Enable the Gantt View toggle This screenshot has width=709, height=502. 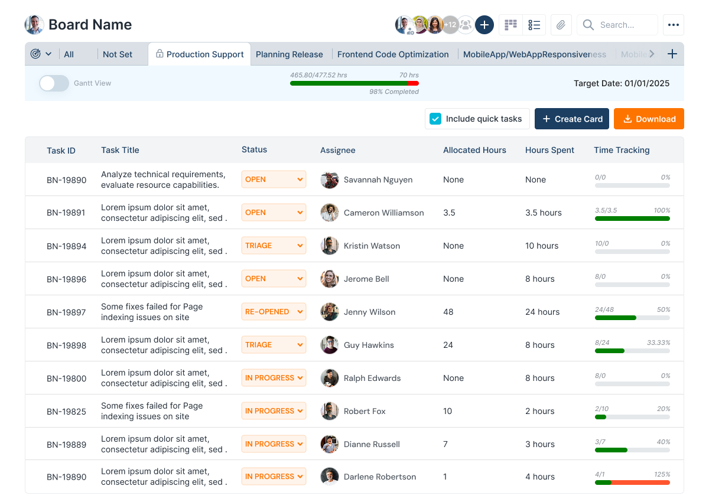pyautogui.click(x=53, y=83)
